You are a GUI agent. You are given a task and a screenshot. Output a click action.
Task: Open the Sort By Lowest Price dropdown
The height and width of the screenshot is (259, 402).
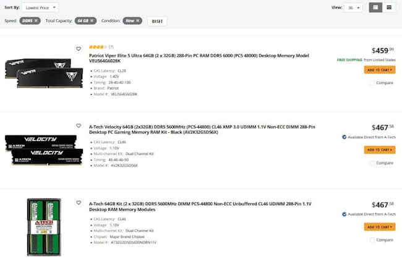(x=40, y=7)
